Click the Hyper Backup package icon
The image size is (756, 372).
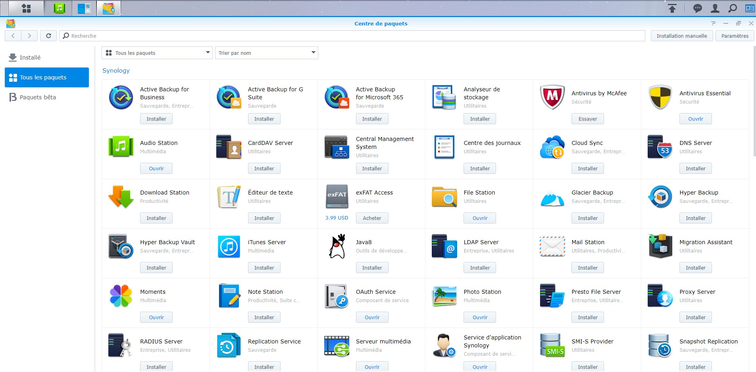coord(660,197)
